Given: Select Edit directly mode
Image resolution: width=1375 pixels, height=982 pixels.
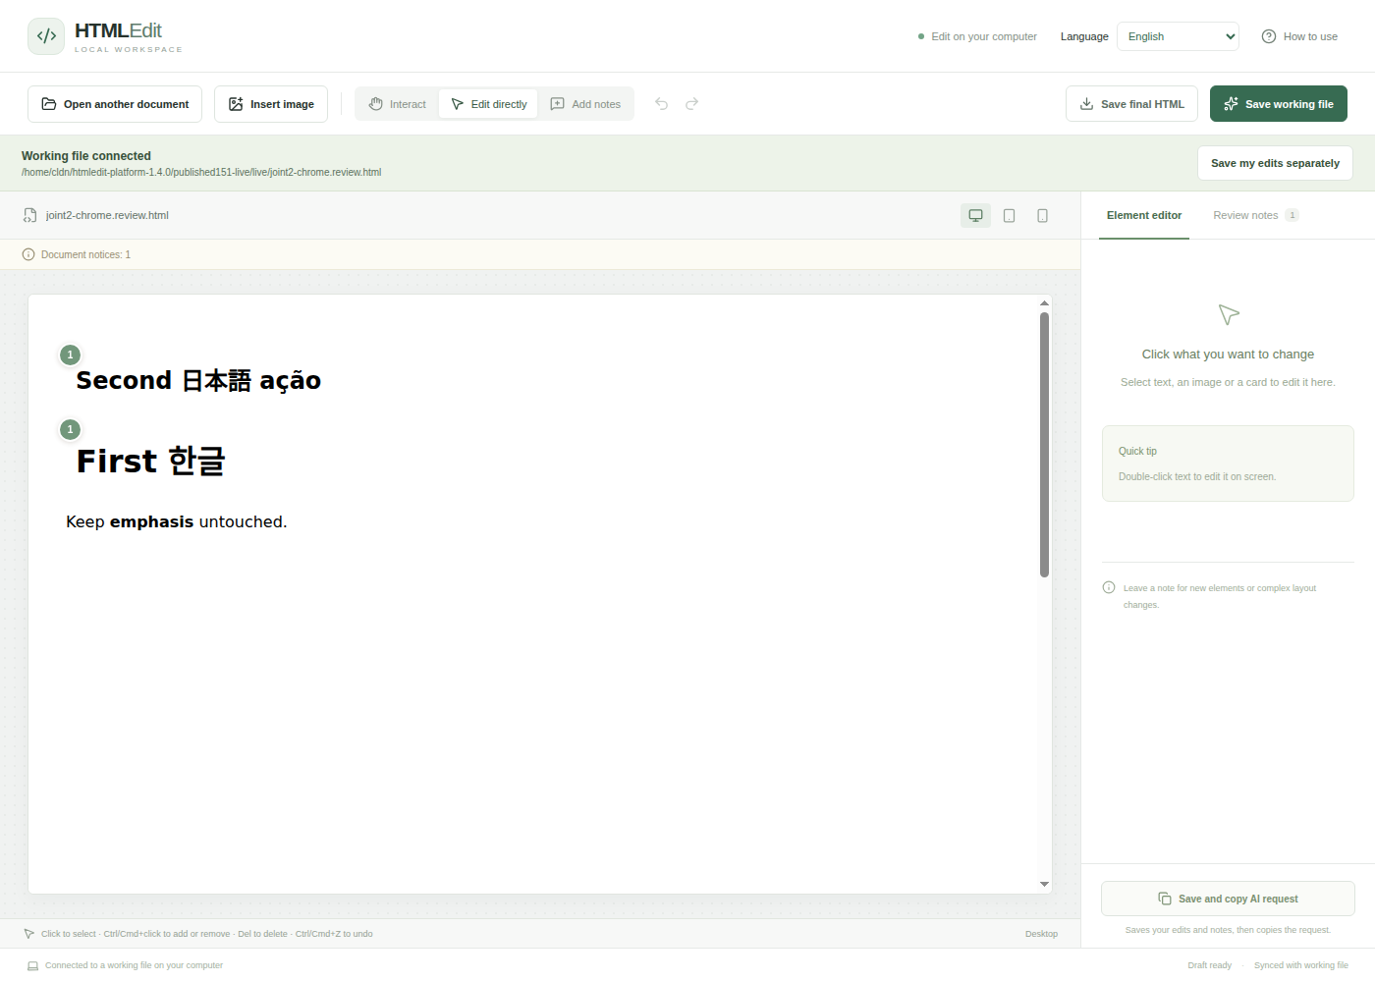Looking at the screenshot, I should (488, 104).
